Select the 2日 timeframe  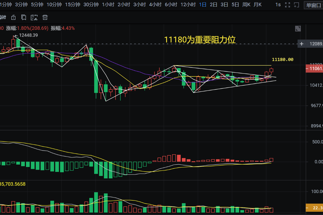(213, 5)
